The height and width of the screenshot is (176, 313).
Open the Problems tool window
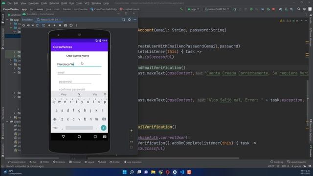(x=59, y=162)
